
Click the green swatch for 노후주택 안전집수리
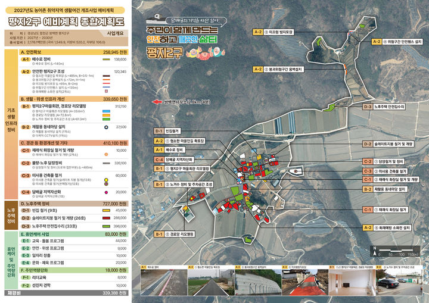coord(106,226)
